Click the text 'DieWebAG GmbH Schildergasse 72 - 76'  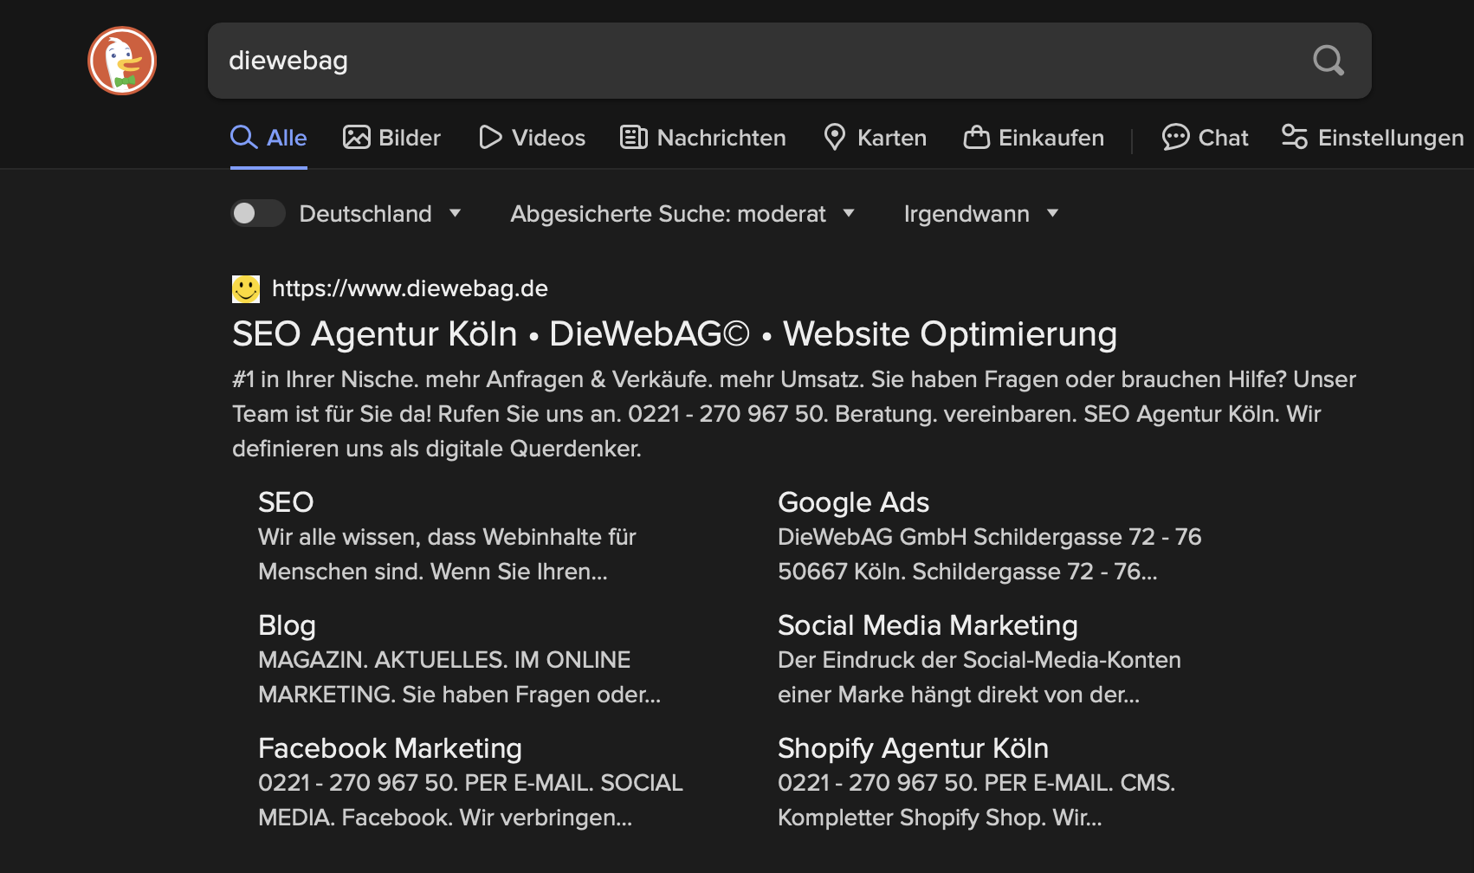[989, 537]
